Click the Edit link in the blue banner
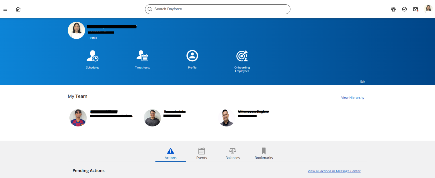This screenshot has width=435, height=178. click(x=363, y=82)
